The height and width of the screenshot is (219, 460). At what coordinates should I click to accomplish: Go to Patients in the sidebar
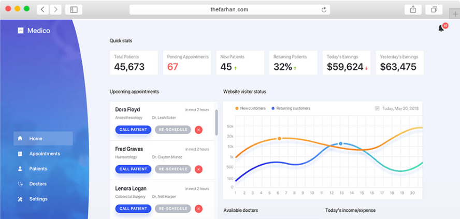point(38,169)
